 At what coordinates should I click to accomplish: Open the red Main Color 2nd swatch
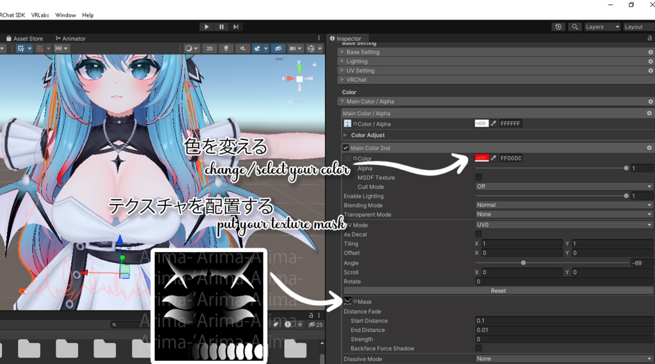(482, 159)
